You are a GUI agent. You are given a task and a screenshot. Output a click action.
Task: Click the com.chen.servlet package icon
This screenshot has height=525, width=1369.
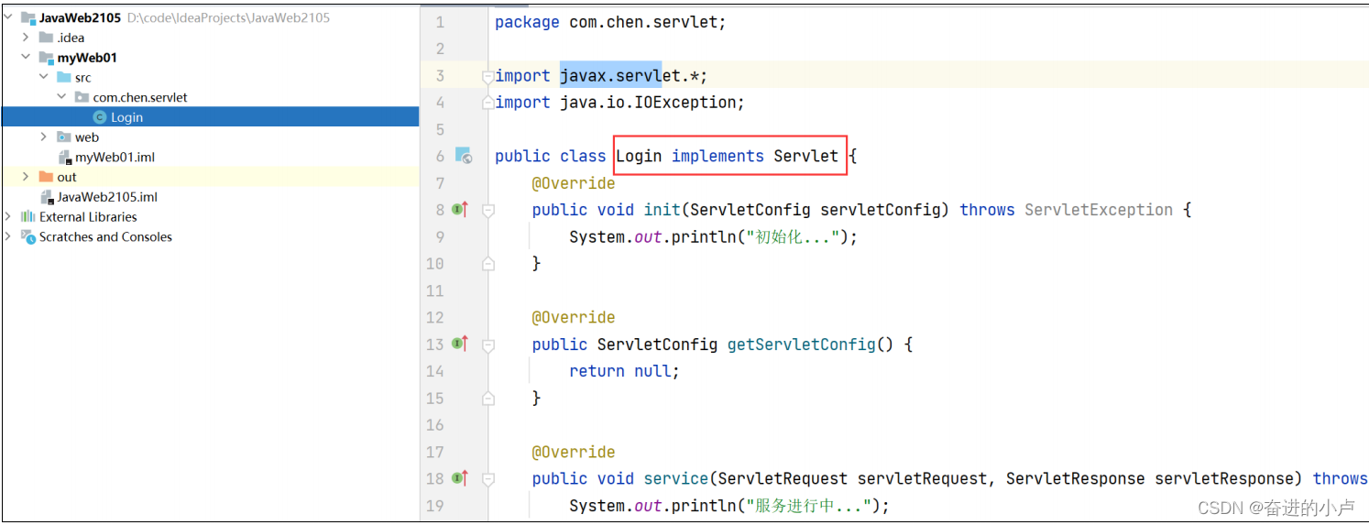[82, 97]
